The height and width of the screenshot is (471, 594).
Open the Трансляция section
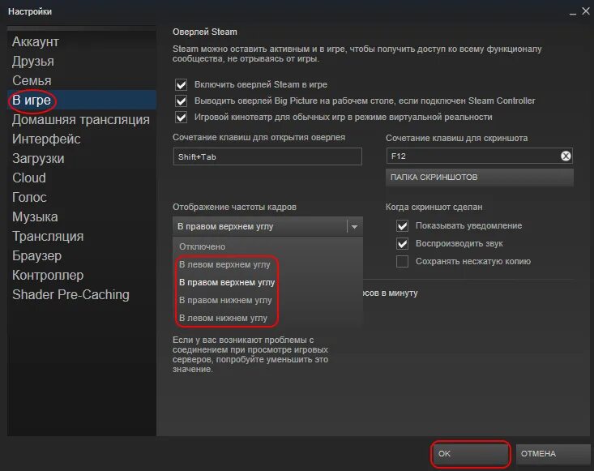coord(82,236)
